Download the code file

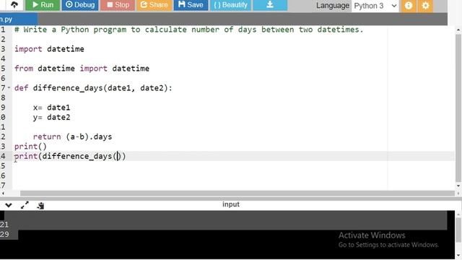[x=270, y=5]
